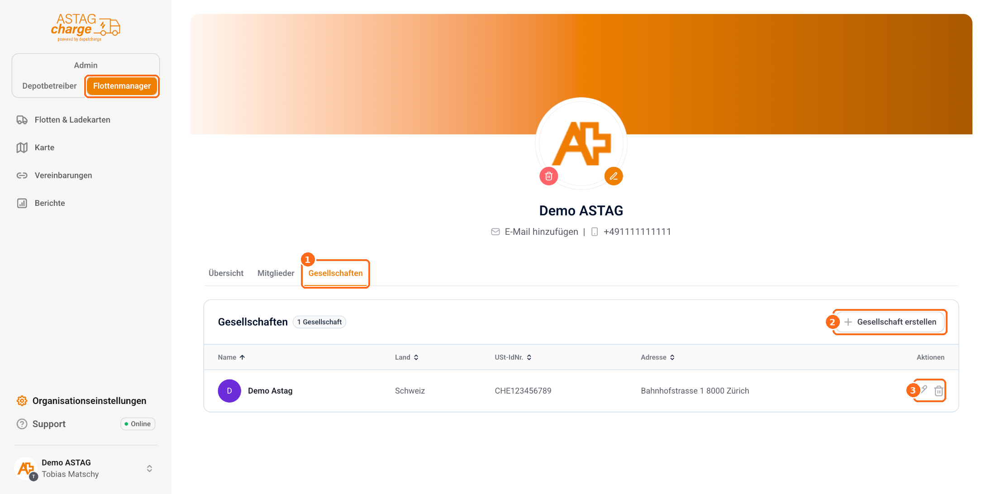This screenshot has width=991, height=494.
Task: Click the Support question mark icon
Action: pos(22,424)
